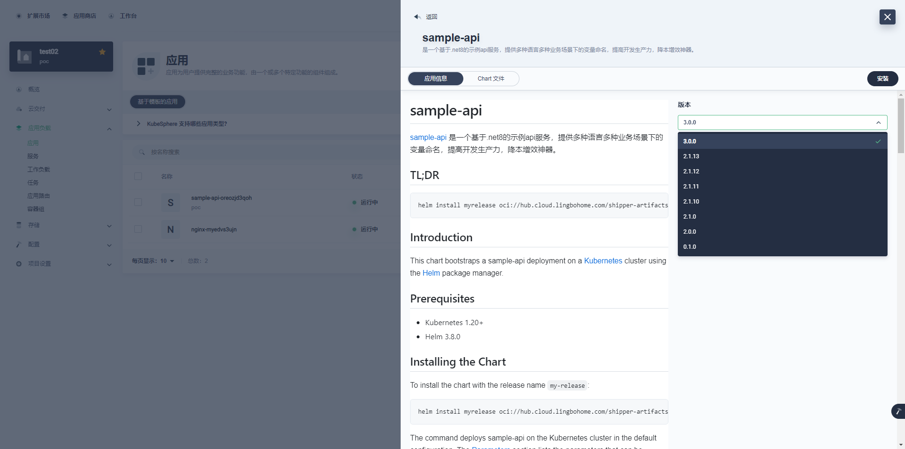The height and width of the screenshot is (449, 905).
Task: Toggle the select-all checkbox in table header
Action: point(138,176)
